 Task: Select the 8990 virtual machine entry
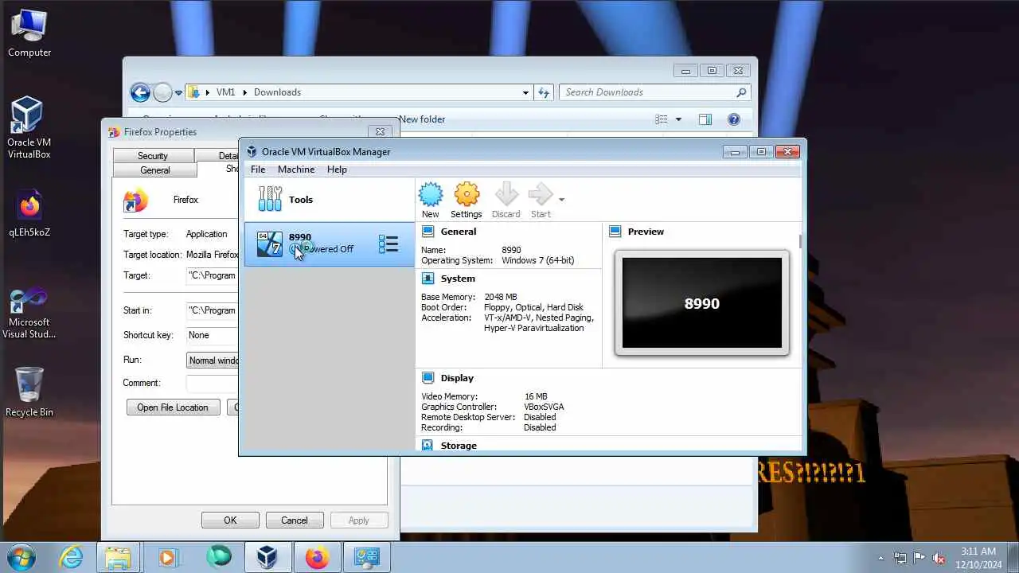point(330,244)
